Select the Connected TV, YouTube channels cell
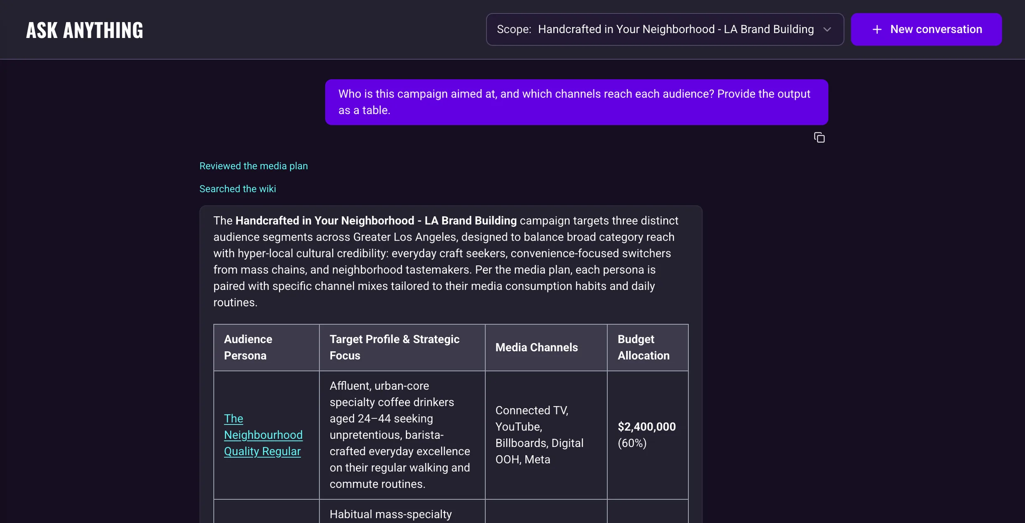This screenshot has height=523, width=1025. click(x=546, y=435)
